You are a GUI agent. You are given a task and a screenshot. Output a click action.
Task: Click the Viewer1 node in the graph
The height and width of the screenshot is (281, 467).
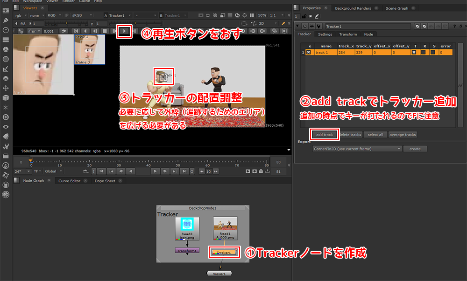click(x=219, y=274)
